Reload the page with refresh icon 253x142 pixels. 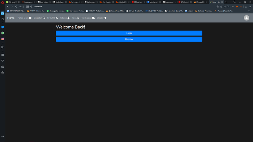click(16, 7)
